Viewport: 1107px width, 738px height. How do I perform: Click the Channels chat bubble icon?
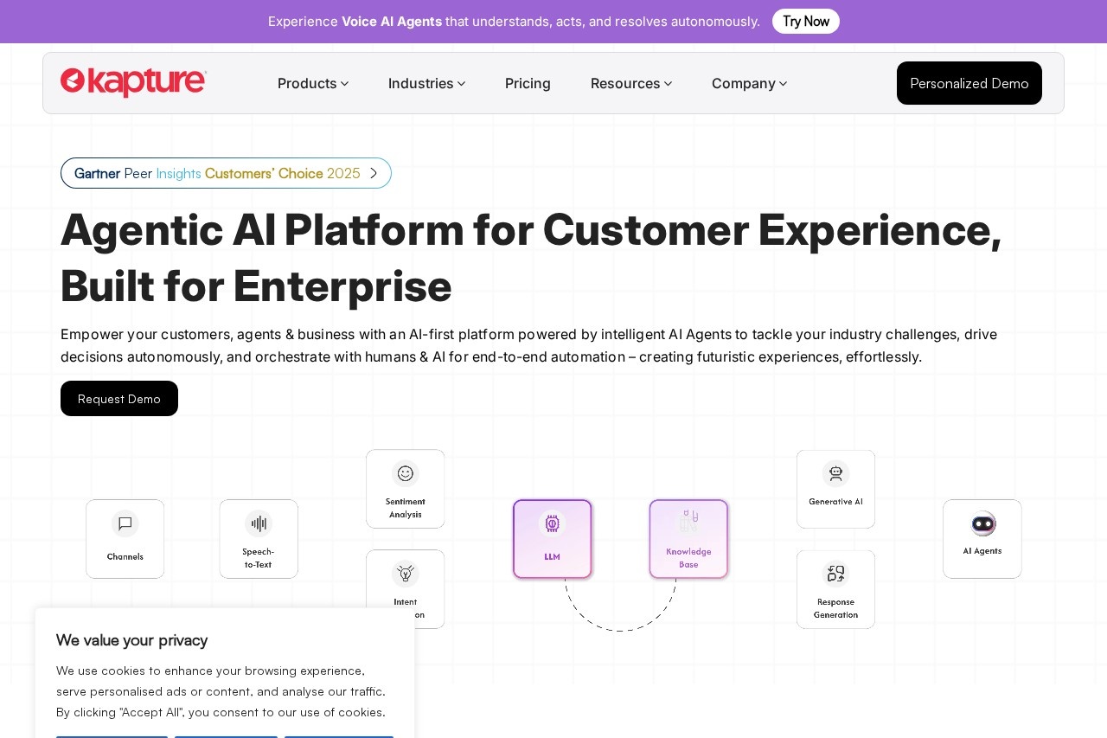click(x=125, y=523)
